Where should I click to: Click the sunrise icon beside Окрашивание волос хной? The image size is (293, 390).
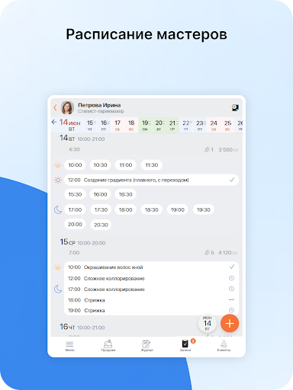tap(58, 267)
